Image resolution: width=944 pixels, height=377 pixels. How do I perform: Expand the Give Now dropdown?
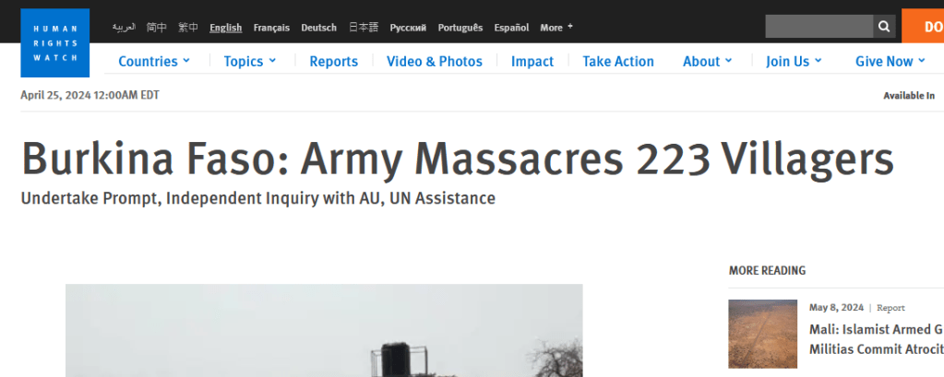890,62
